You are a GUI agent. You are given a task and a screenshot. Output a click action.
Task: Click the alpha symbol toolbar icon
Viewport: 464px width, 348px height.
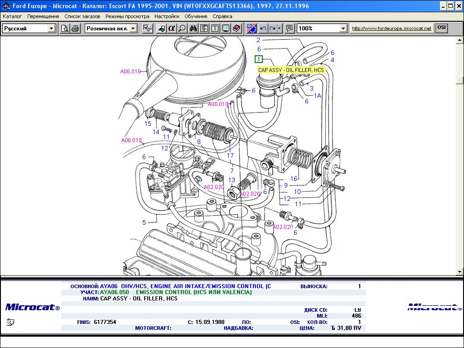[172, 29]
